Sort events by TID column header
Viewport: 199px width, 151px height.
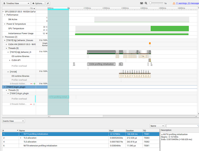pos(151,130)
